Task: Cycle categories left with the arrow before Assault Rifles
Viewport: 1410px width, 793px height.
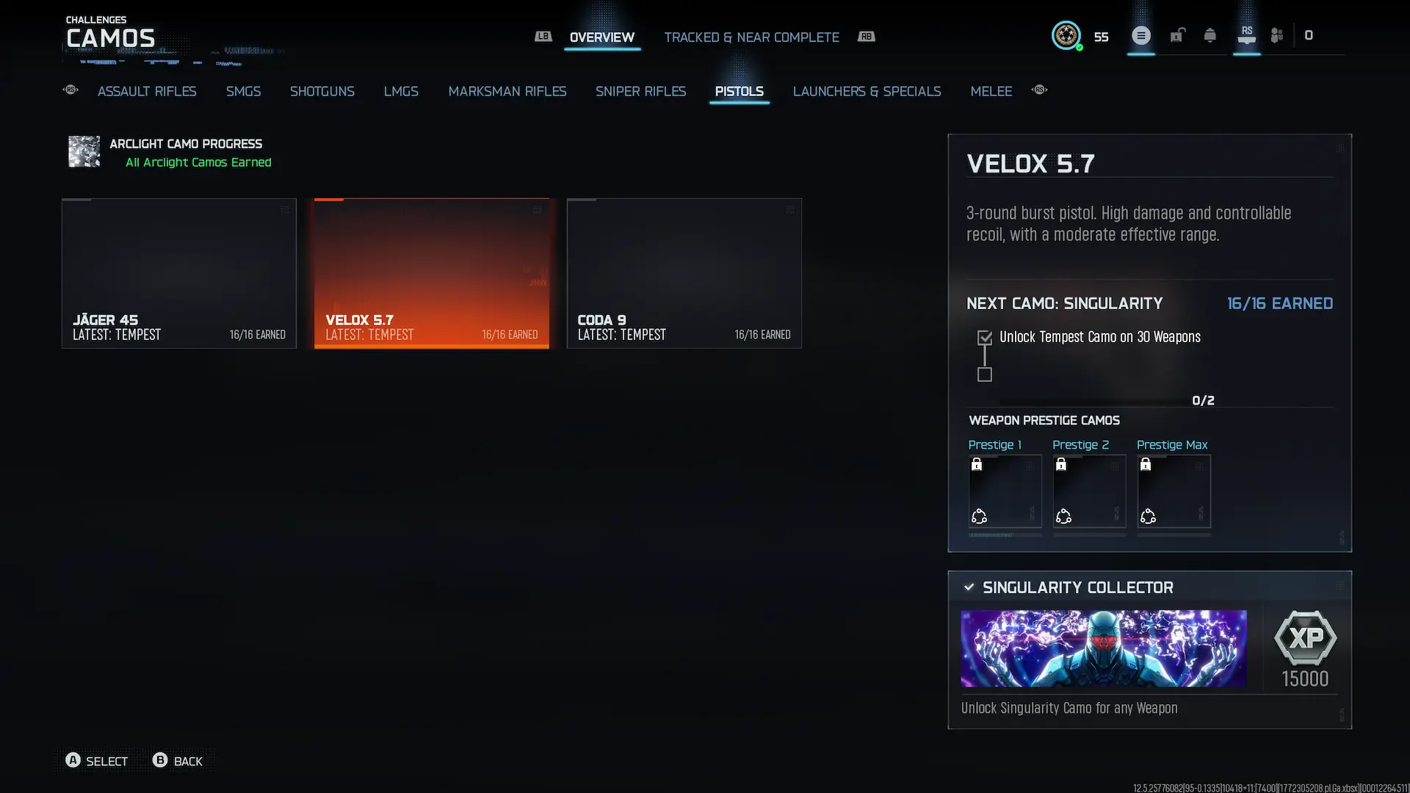Action: pos(70,90)
